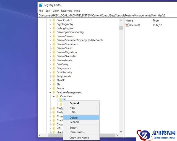
Task: Open the Help menu
Action: [77, 11]
